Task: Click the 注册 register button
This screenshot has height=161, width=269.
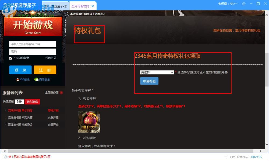Action: (x=45, y=70)
